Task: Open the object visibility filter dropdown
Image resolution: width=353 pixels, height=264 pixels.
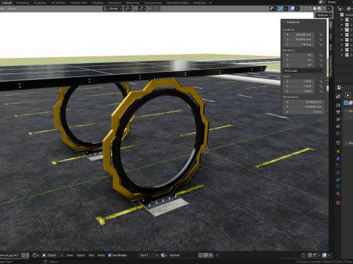Action: click(273, 9)
